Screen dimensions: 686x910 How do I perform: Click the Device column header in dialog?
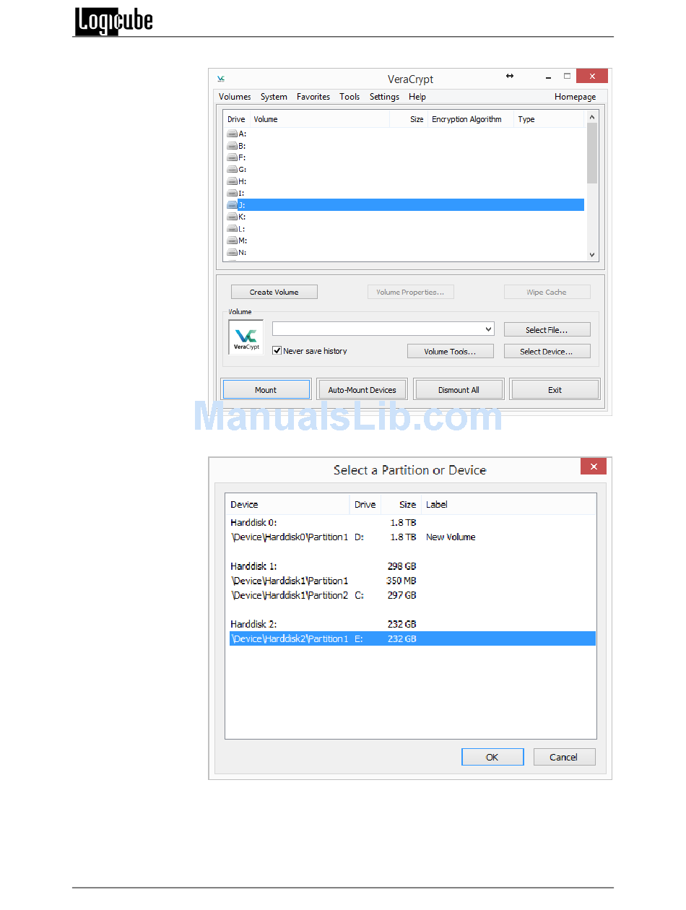287,504
